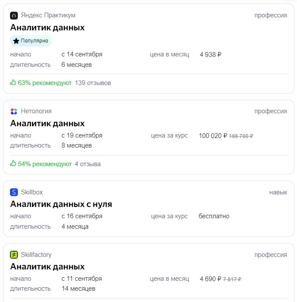Click the 63% рекомендуют rating text
Image resolution: width=297 pixels, height=302 pixels.
pos(44,83)
